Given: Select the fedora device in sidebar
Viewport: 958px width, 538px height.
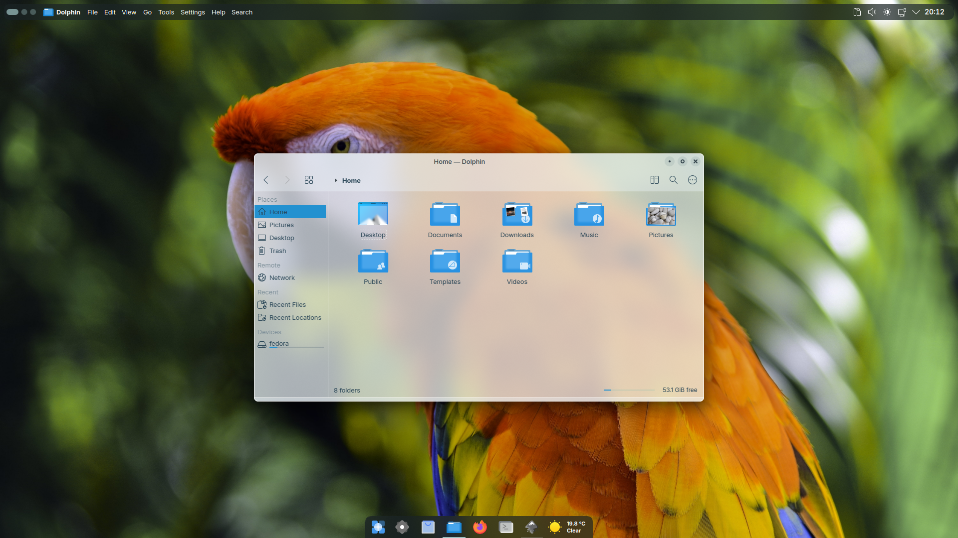Looking at the screenshot, I should 290,344.
